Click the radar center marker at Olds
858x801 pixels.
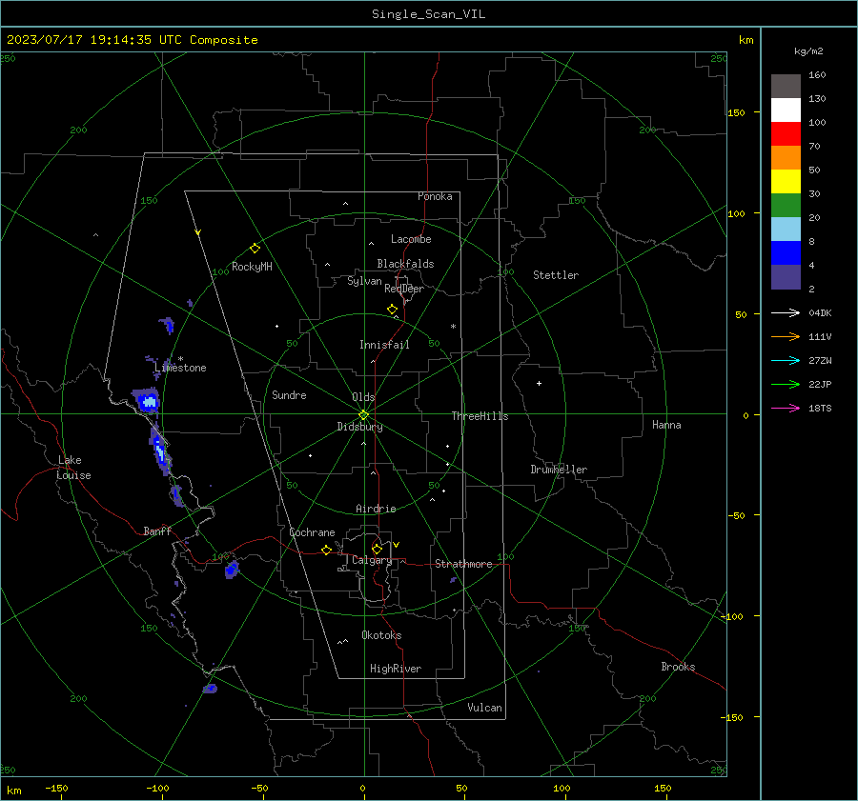pyautogui.click(x=364, y=414)
